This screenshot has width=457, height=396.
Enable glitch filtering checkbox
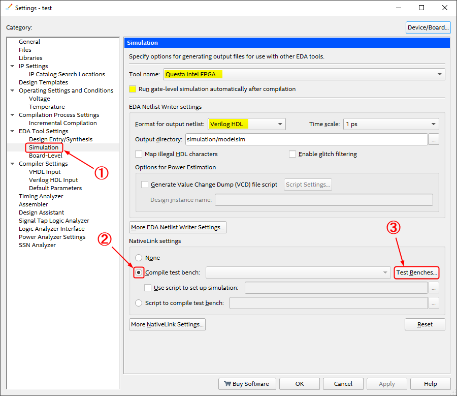(292, 154)
